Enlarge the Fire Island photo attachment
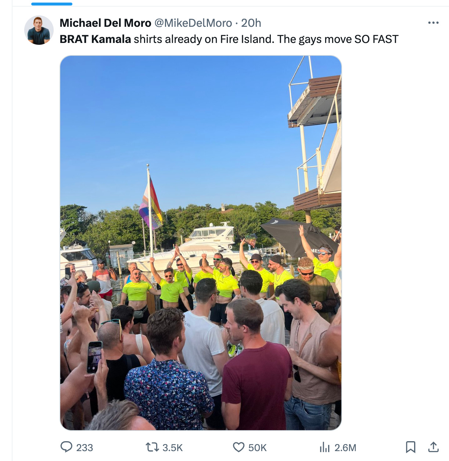Screen dimensions: 449x461 [x=201, y=243]
